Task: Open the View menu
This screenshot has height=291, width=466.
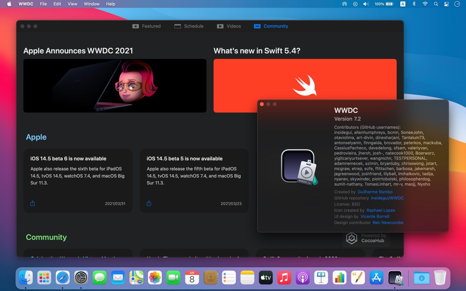Action: [x=72, y=4]
